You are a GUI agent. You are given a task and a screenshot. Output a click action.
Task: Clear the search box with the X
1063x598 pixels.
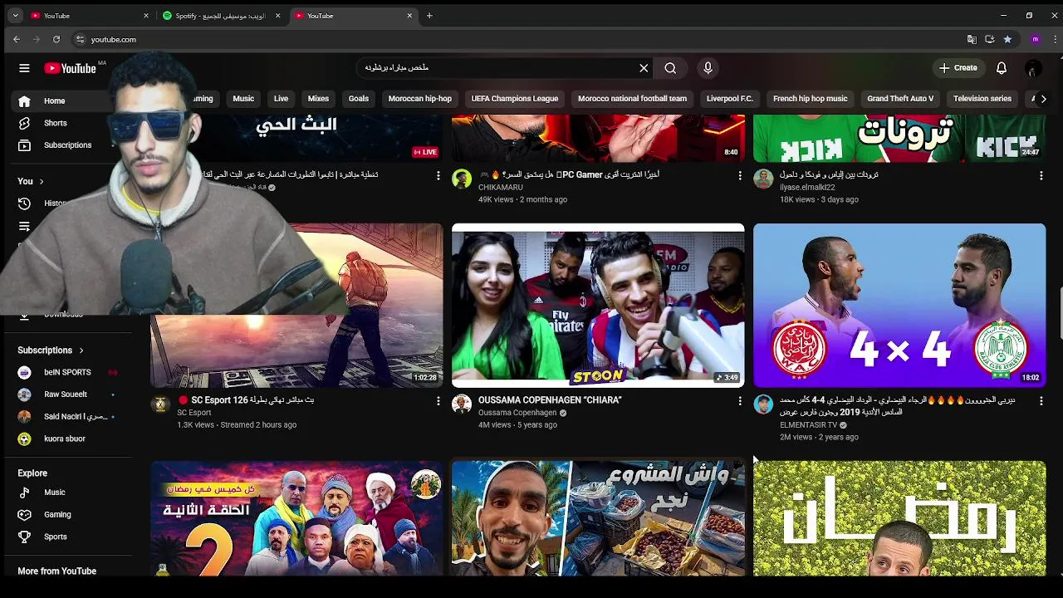tap(644, 68)
